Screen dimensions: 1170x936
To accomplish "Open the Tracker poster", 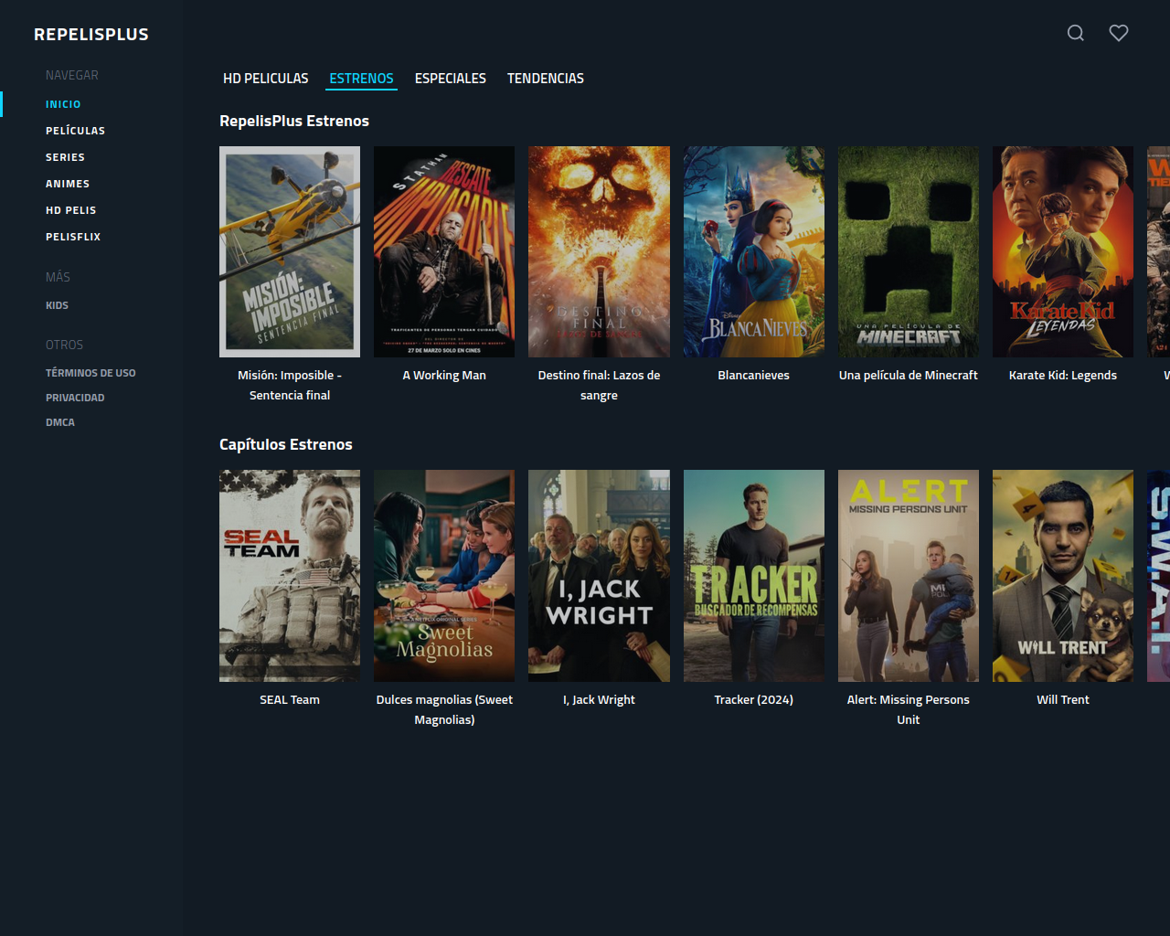I will coord(754,576).
